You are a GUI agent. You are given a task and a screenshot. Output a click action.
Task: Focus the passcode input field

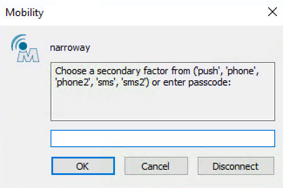point(163,139)
